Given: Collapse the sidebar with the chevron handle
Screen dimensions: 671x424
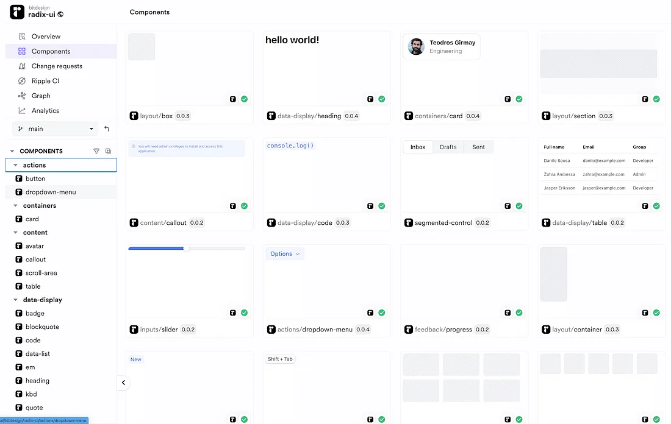Looking at the screenshot, I should tap(123, 383).
